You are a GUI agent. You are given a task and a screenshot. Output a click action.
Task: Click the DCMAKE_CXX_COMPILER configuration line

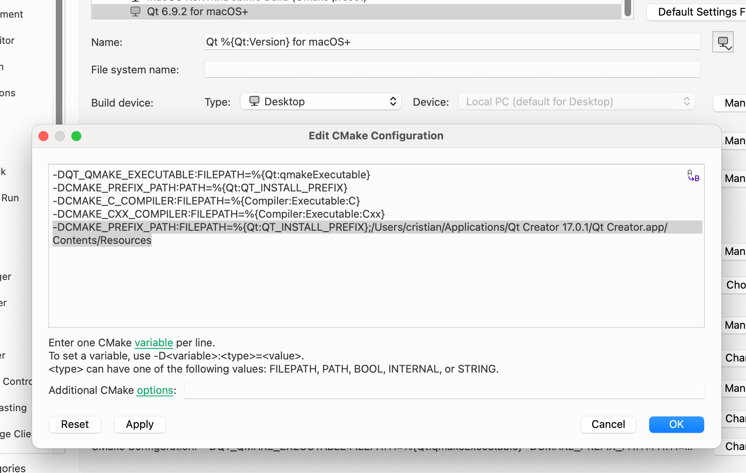click(218, 214)
